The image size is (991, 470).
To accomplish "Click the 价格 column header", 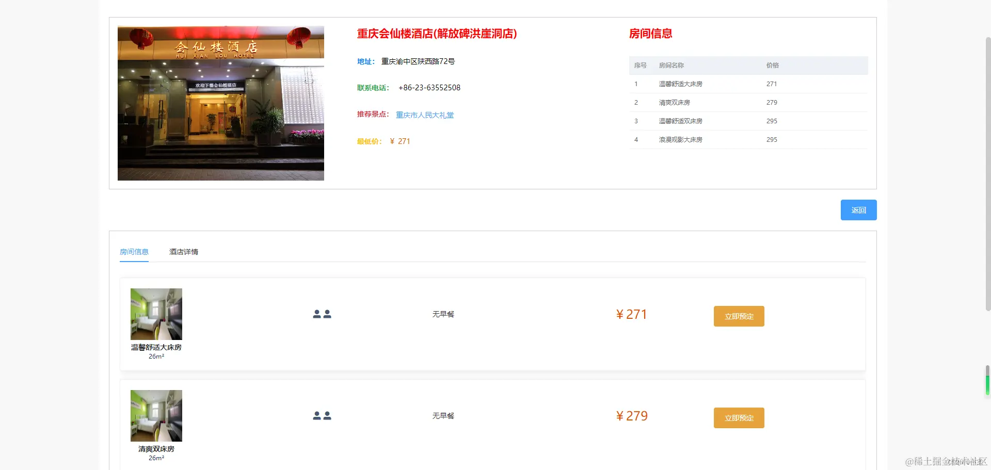I will pyautogui.click(x=773, y=66).
